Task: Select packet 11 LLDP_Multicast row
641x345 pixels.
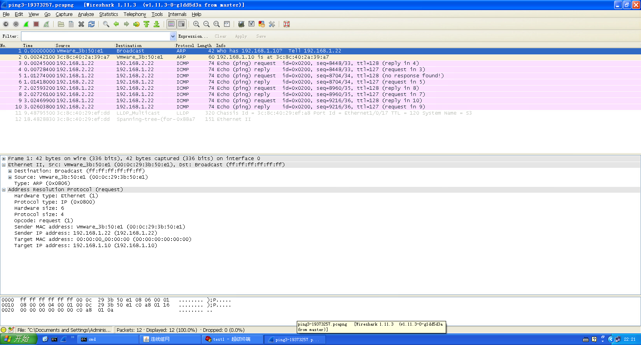Action: tap(320, 113)
